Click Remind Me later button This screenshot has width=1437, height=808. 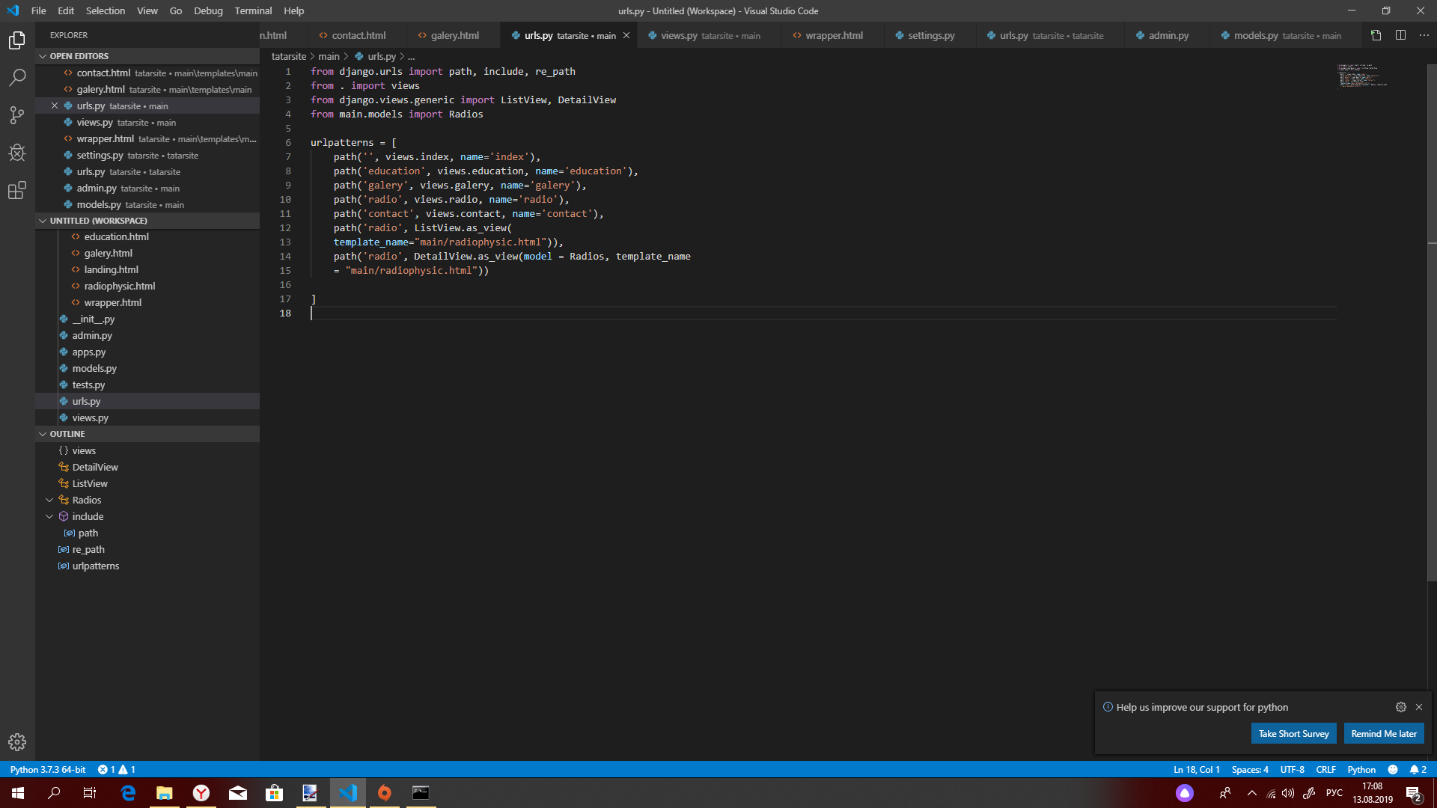[x=1383, y=734]
